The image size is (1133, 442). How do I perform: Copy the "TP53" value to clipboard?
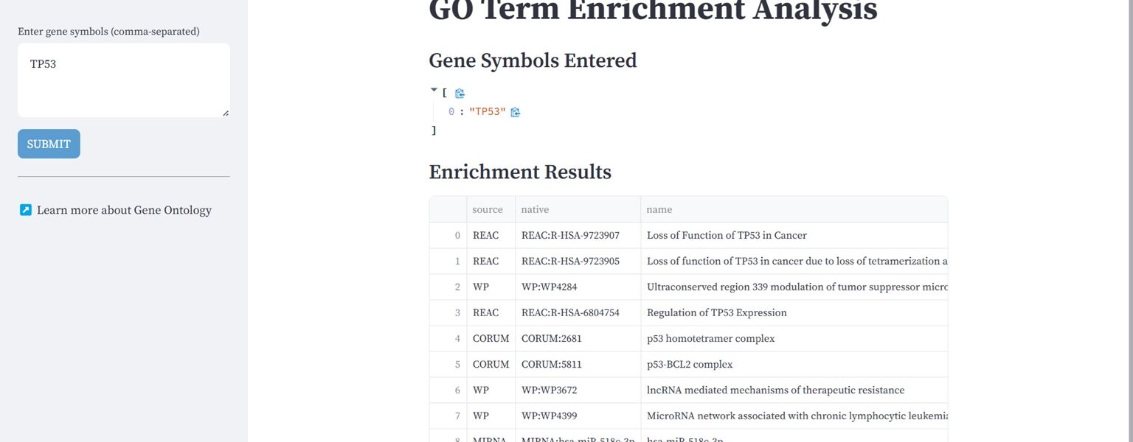pos(516,112)
